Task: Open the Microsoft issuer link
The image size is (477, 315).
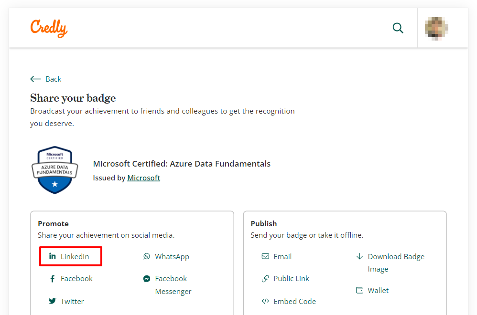Action: tap(143, 178)
